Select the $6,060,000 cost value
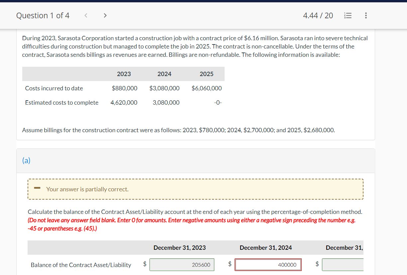The width and height of the screenshot is (407, 275). click(x=207, y=88)
